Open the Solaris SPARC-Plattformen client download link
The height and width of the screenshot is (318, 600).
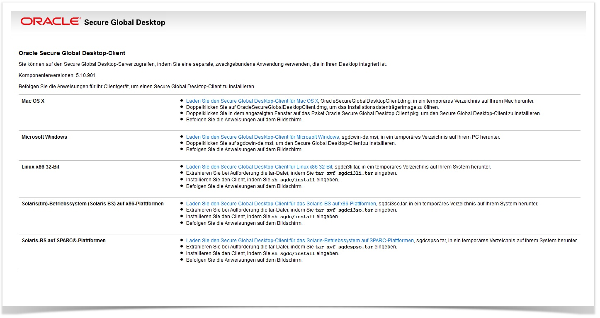[300, 241]
